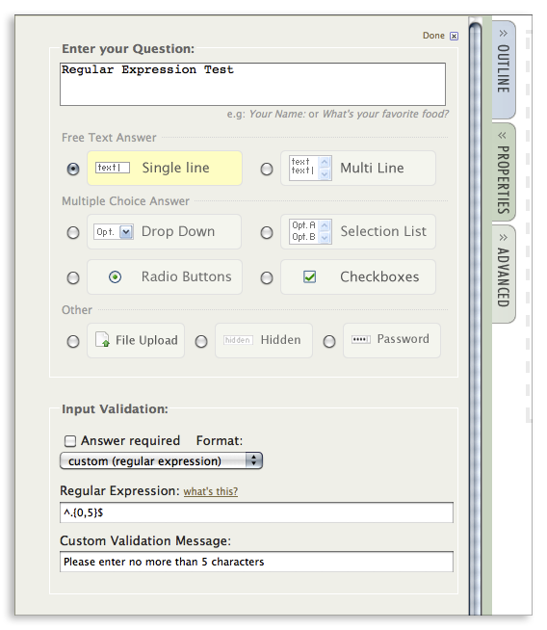
Task: Click the Password dots field icon
Action: click(360, 339)
